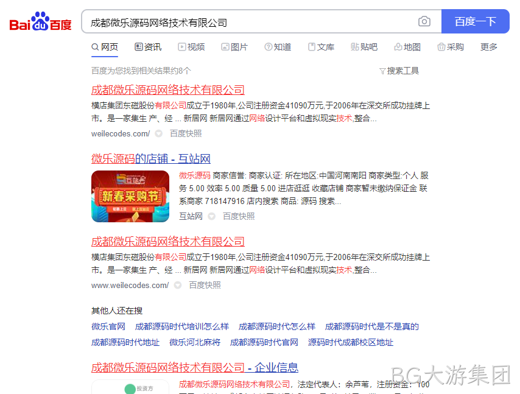Image resolution: width=520 pixels, height=394 pixels.
Task: Click the Baidu logo
Action: point(40,21)
